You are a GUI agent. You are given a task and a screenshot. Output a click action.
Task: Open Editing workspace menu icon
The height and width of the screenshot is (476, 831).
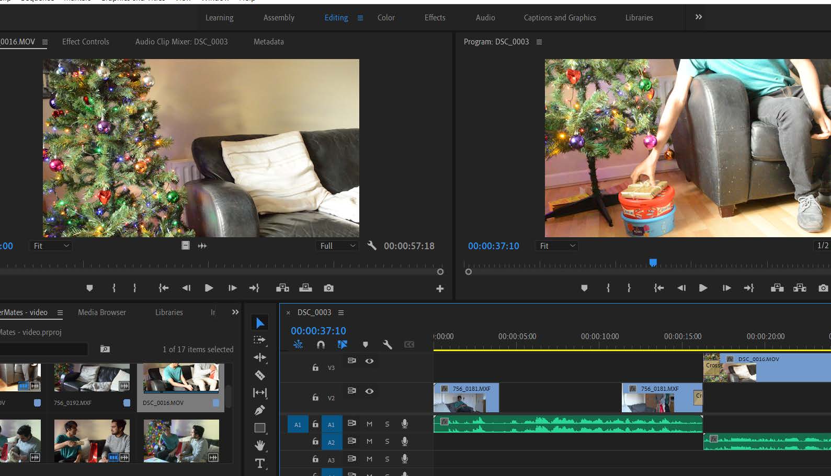(x=360, y=18)
